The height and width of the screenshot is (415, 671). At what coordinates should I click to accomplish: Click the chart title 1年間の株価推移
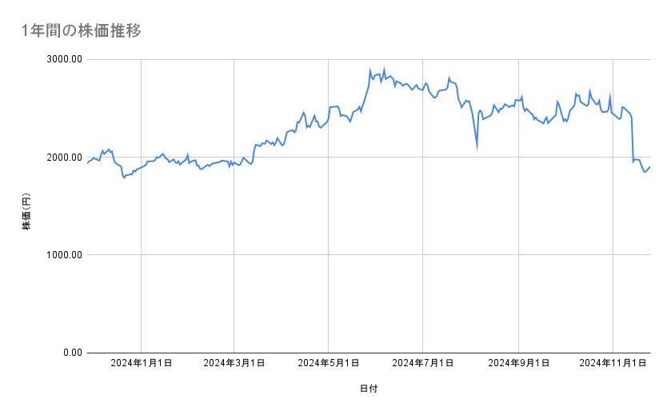(82, 31)
